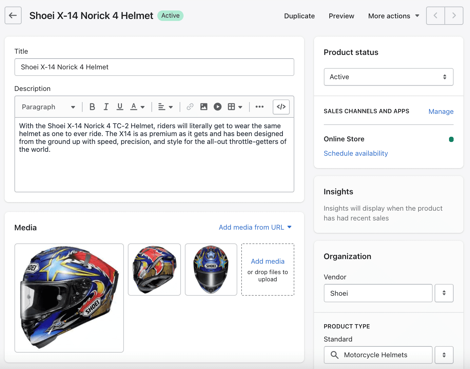The width and height of the screenshot is (470, 369).
Task: Go to the next product
Action: click(454, 15)
